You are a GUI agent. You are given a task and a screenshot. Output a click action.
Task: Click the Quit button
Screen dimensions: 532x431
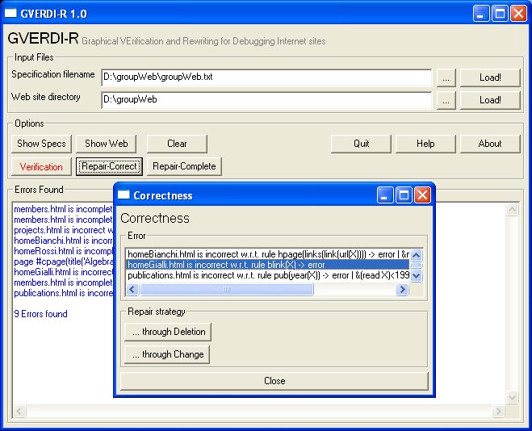pyautogui.click(x=361, y=144)
